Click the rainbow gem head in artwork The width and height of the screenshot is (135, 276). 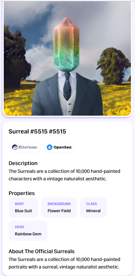tap(66, 44)
